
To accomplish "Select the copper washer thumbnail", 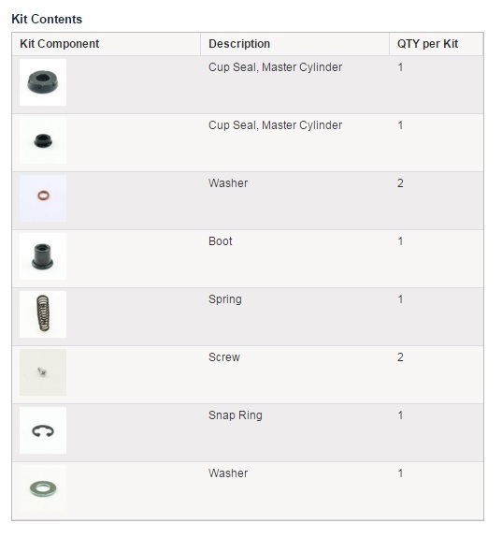I will point(43,198).
